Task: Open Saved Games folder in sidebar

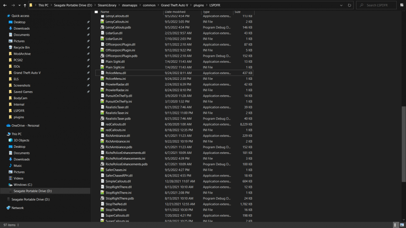Action: click(23, 92)
